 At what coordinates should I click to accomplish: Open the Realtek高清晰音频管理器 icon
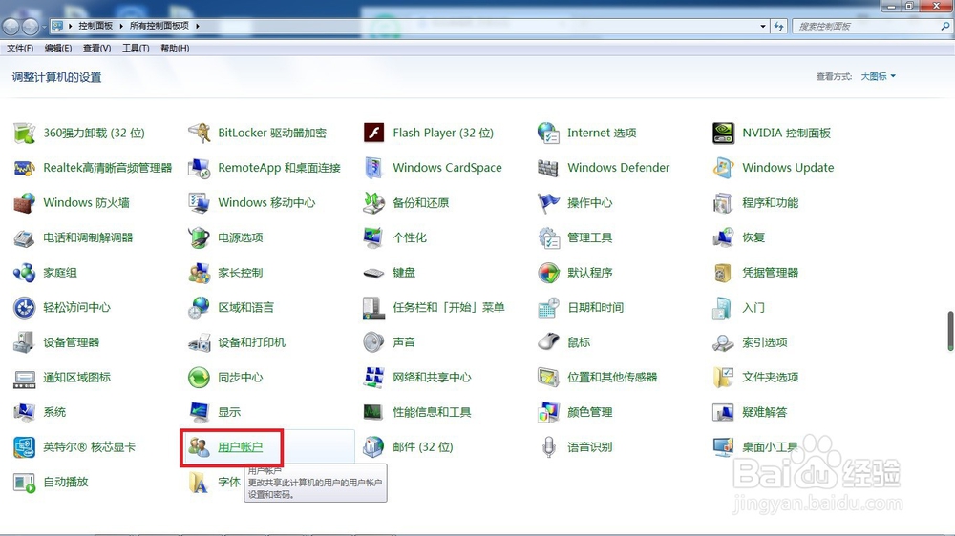[x=25, y=168]
